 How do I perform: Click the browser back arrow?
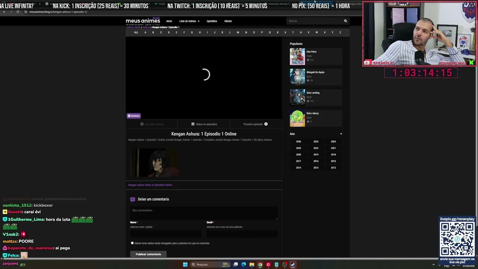4,12
